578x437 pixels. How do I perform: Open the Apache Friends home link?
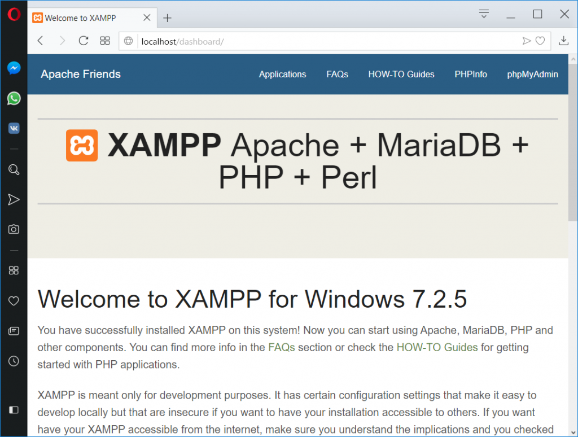click(81, 74)
